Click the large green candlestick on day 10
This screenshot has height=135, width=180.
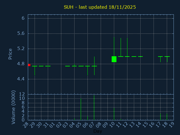coord(114,59)
